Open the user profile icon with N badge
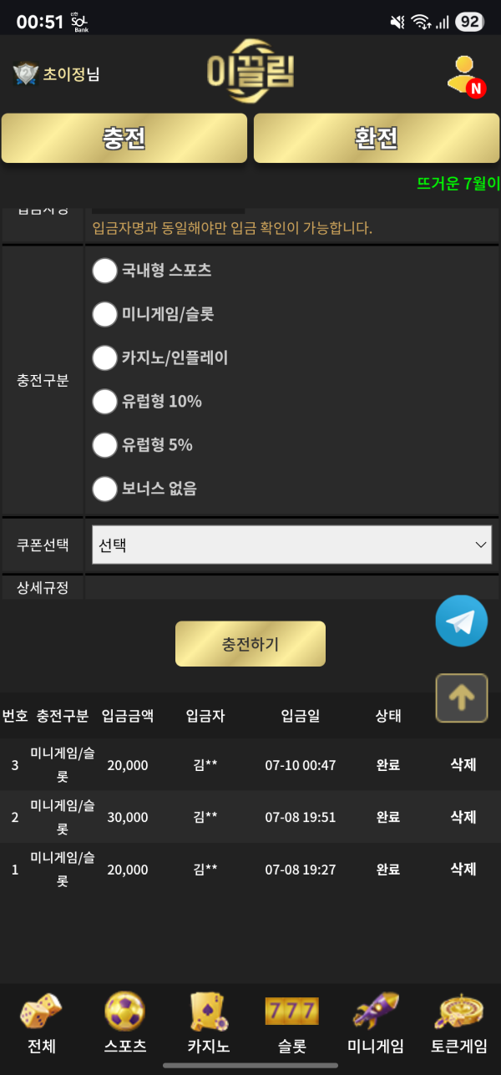This screenshot has height=1075, width=501. point(464,75)
